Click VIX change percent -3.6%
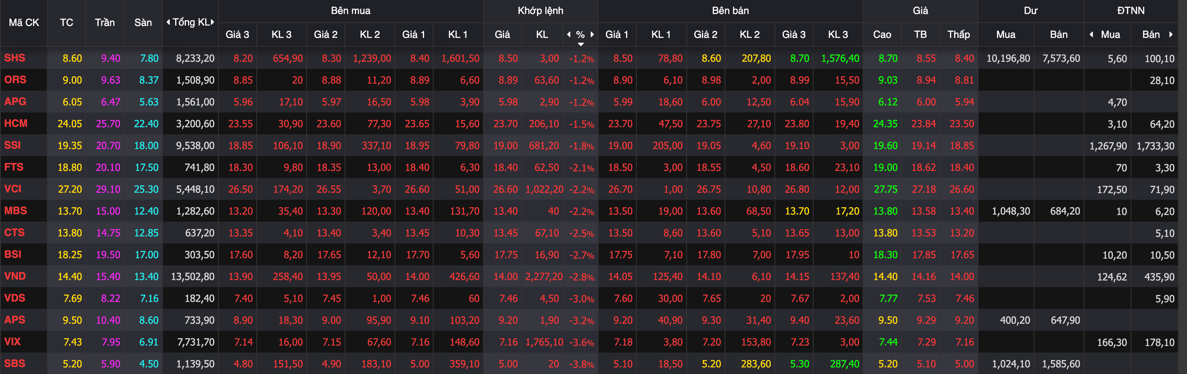The height and width of the screenshot is (374, 1187). click(582, 343)
